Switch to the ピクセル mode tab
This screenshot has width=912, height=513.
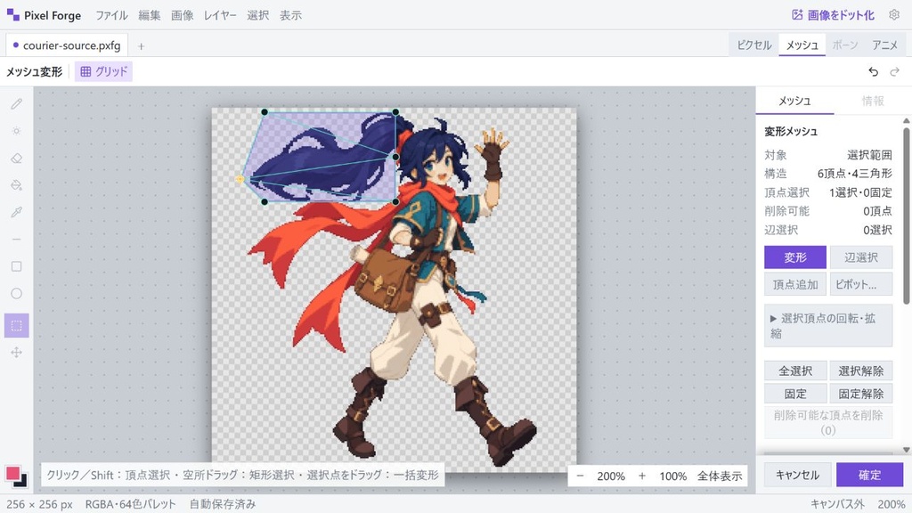(753, 45)
